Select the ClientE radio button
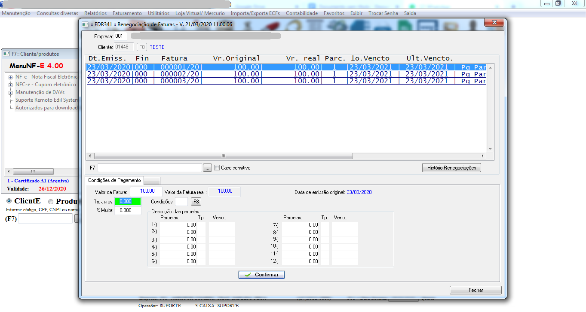 (x=9, y=201)
